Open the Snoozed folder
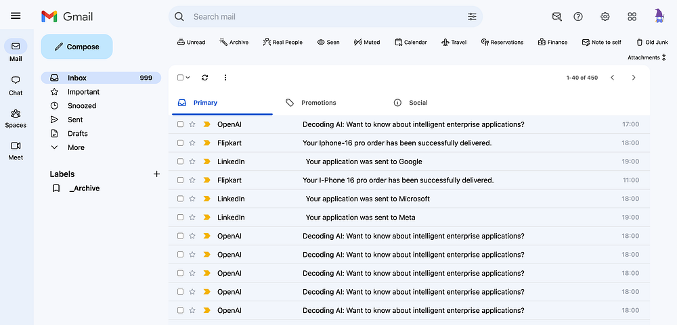Image resolution: width=677 pixels, height=325 pixels. [82, 106]
